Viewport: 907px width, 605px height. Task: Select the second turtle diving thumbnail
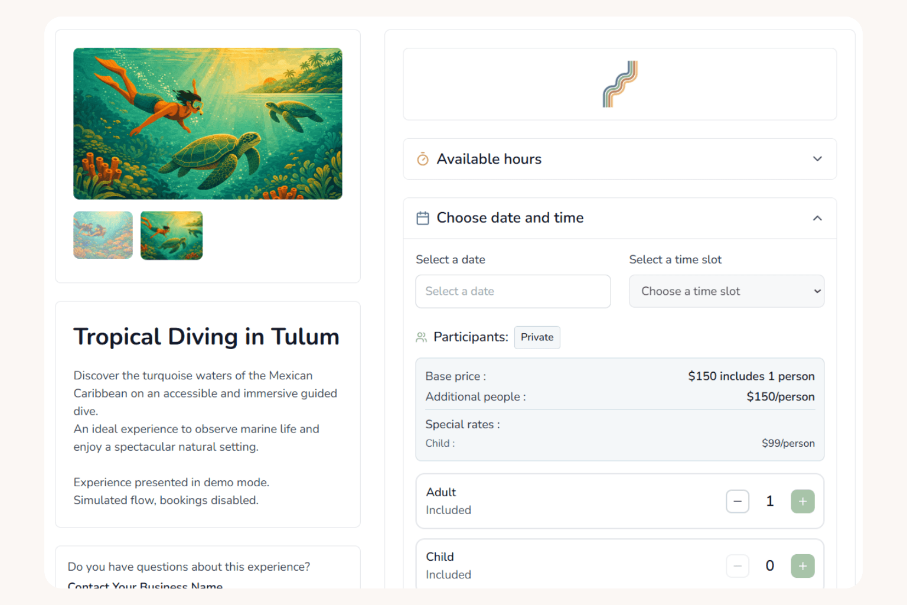point(171,235)
